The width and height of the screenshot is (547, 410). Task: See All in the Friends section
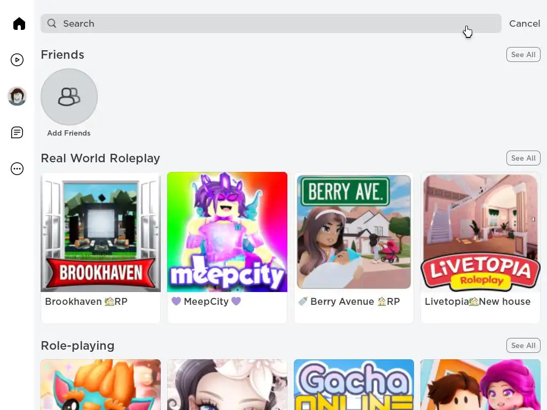523,55
